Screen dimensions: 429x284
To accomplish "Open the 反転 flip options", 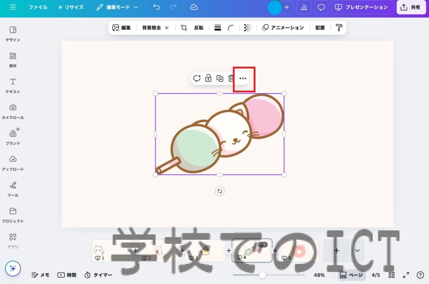I will [199, 28].
